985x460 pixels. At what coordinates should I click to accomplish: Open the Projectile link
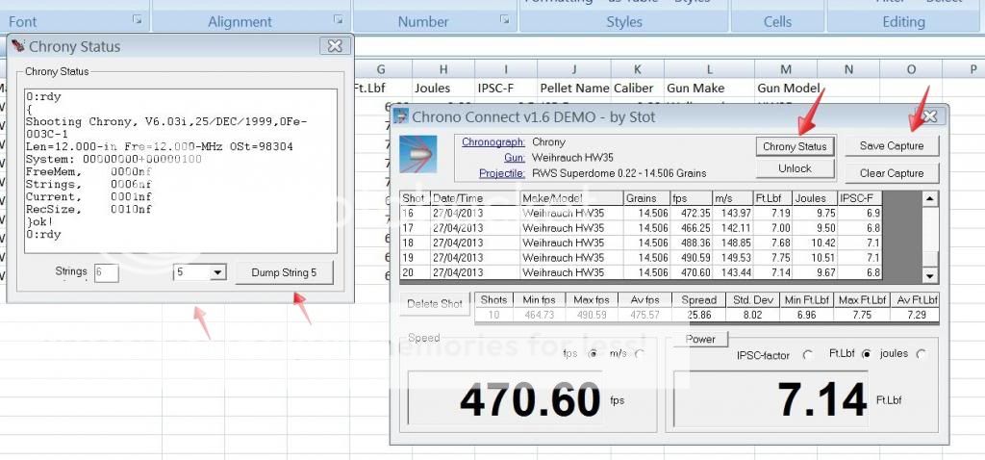[501, 173]
